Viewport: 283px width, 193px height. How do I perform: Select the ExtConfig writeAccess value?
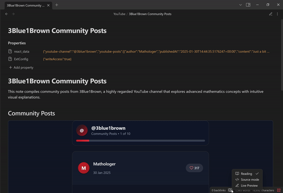click(x=57, y=59)
